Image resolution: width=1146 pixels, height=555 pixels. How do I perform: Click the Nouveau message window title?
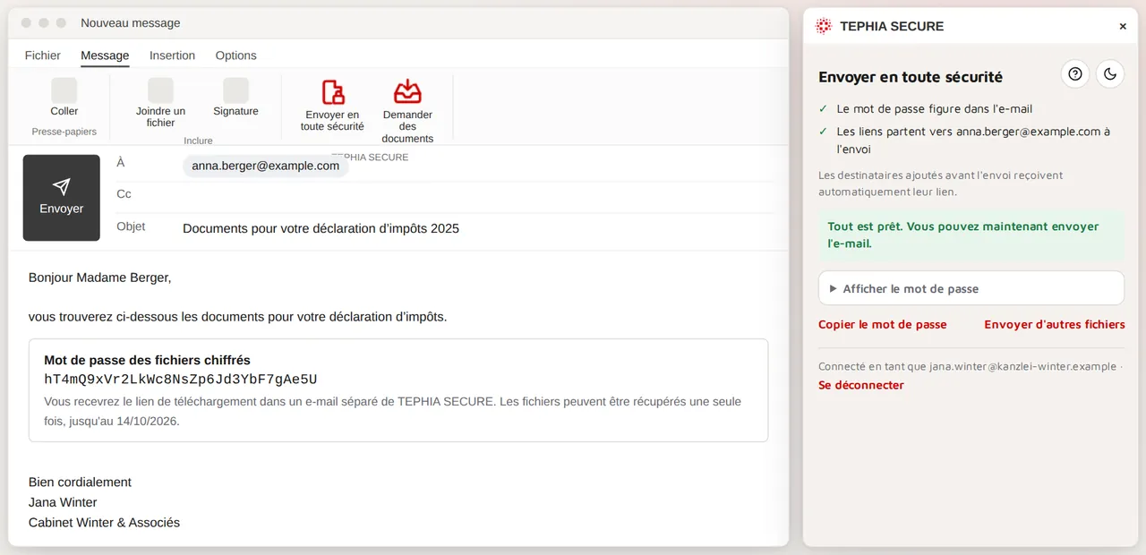coord(131,23)
